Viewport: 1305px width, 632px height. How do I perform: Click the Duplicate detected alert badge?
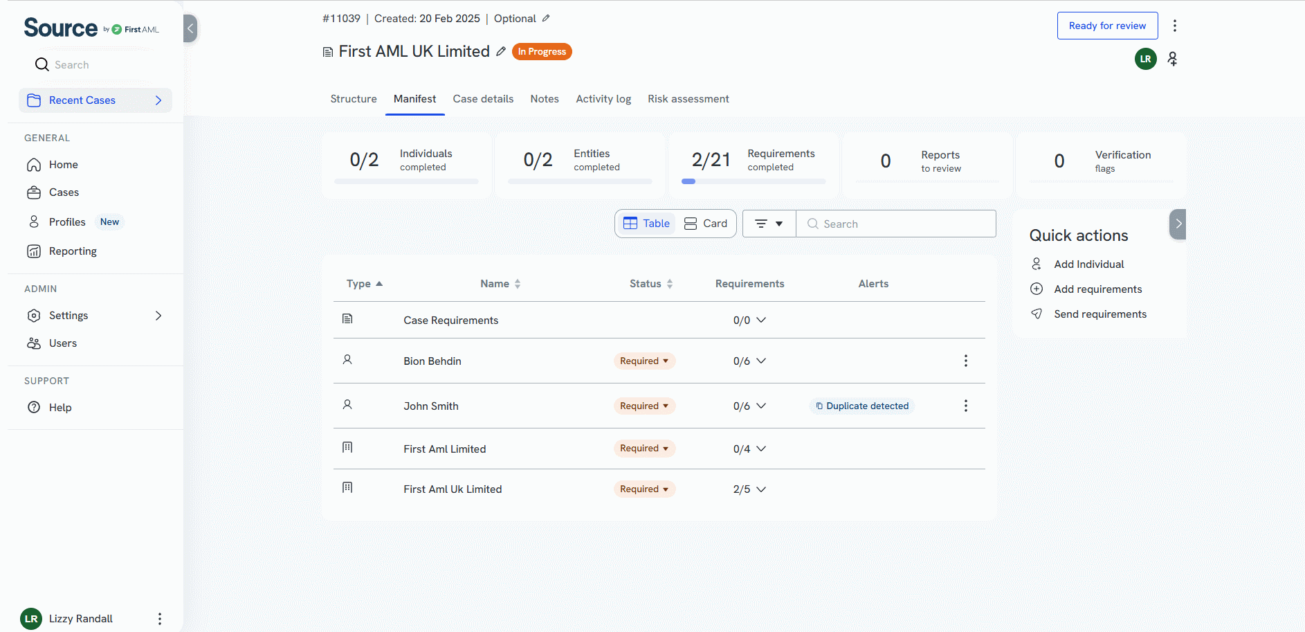coord(862,406)
